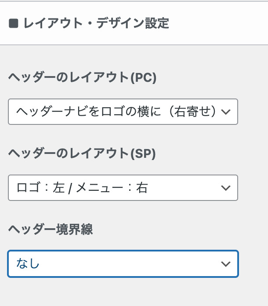Click the ヘッダー境界線 label
The height and width of the screenshot is (306, 268).
pyautogui.click(x=50, y=229)
